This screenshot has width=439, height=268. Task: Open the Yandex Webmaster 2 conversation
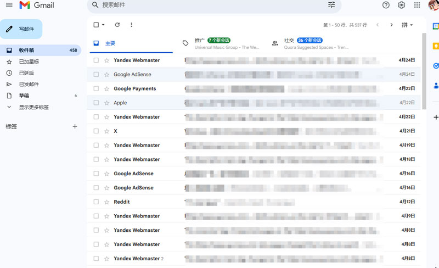[x=254, y=259]
